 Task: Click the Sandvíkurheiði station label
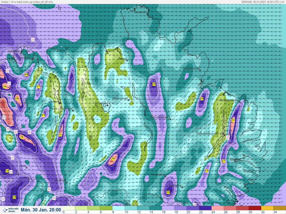pyautogui.click(x=191, y=69)
